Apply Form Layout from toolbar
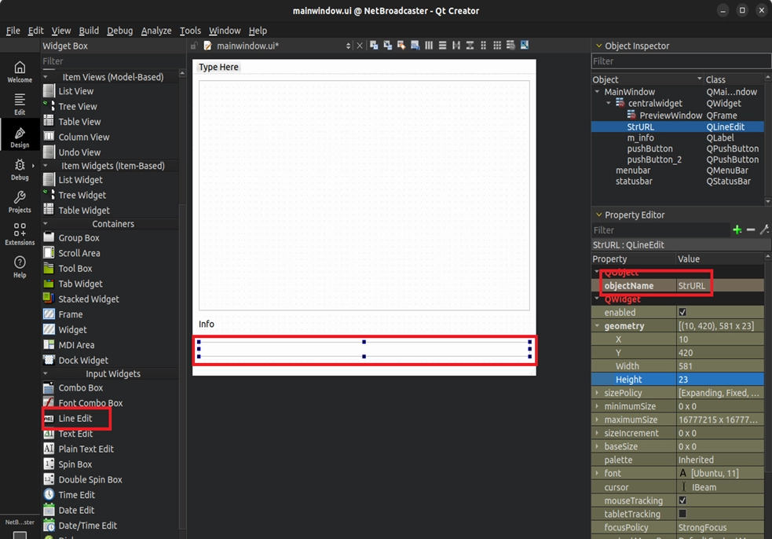The width and height of the screenshot is (772, 539). point(484,46)
